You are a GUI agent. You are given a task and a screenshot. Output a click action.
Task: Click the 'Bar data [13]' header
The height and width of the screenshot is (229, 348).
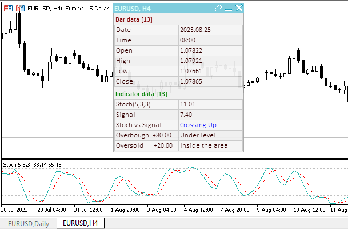(x=134, y=19)
